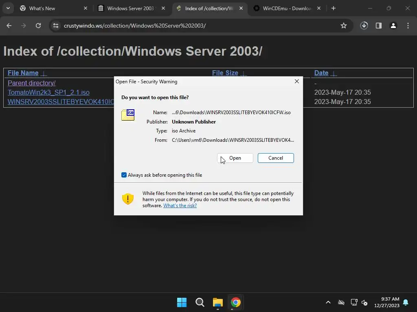Screen dimensions: 417x312
Task: Click the Chrome taskbar icon
Action: (x=235, y=302)
